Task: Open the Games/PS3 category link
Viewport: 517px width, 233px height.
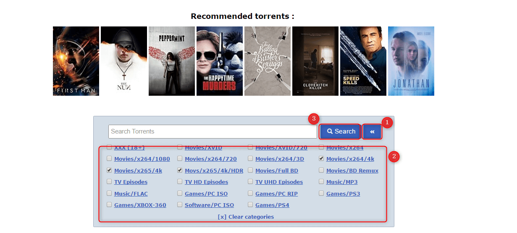Action: [343, 194]
